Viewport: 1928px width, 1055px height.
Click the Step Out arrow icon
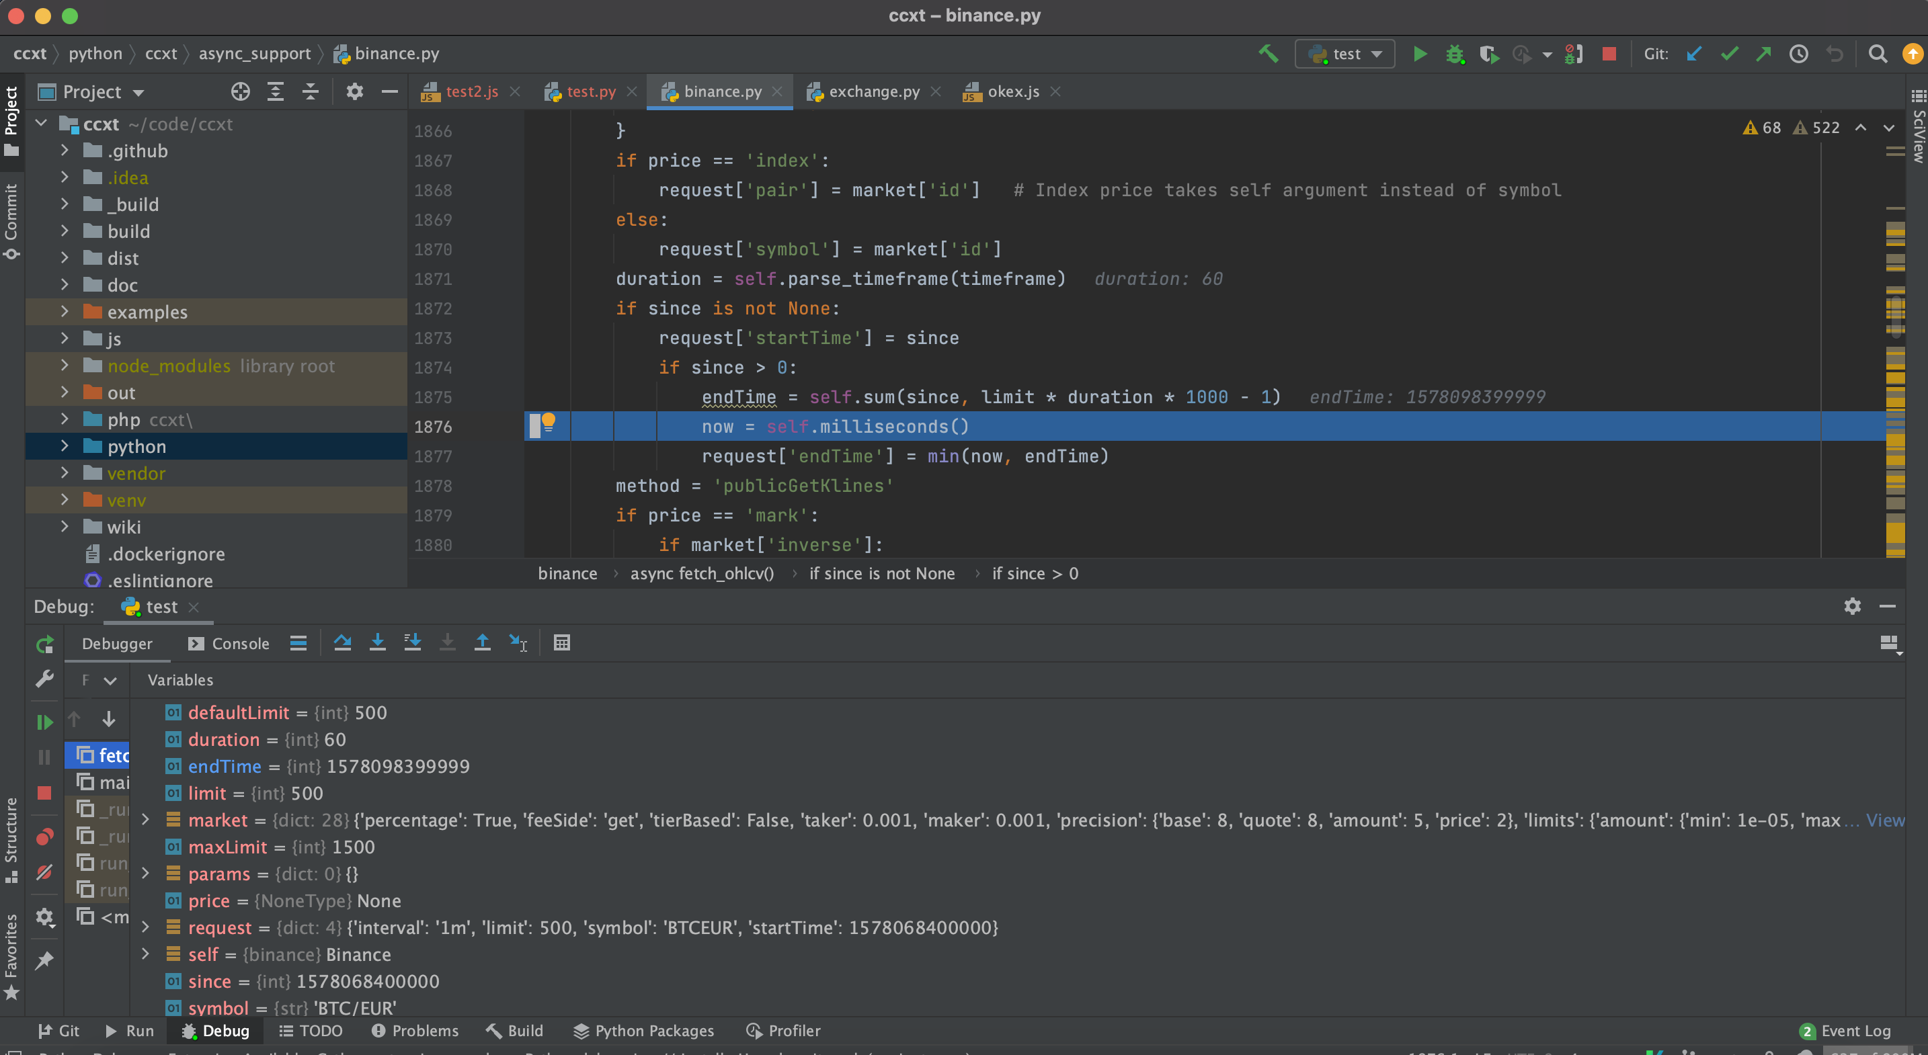coord(482,642)
